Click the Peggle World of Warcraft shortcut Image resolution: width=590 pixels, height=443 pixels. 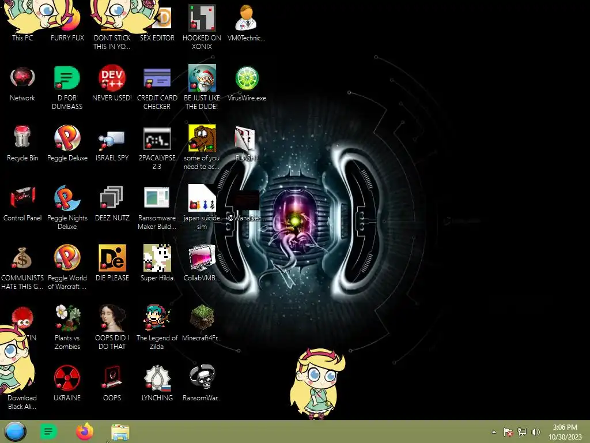[x=67, y=268]
